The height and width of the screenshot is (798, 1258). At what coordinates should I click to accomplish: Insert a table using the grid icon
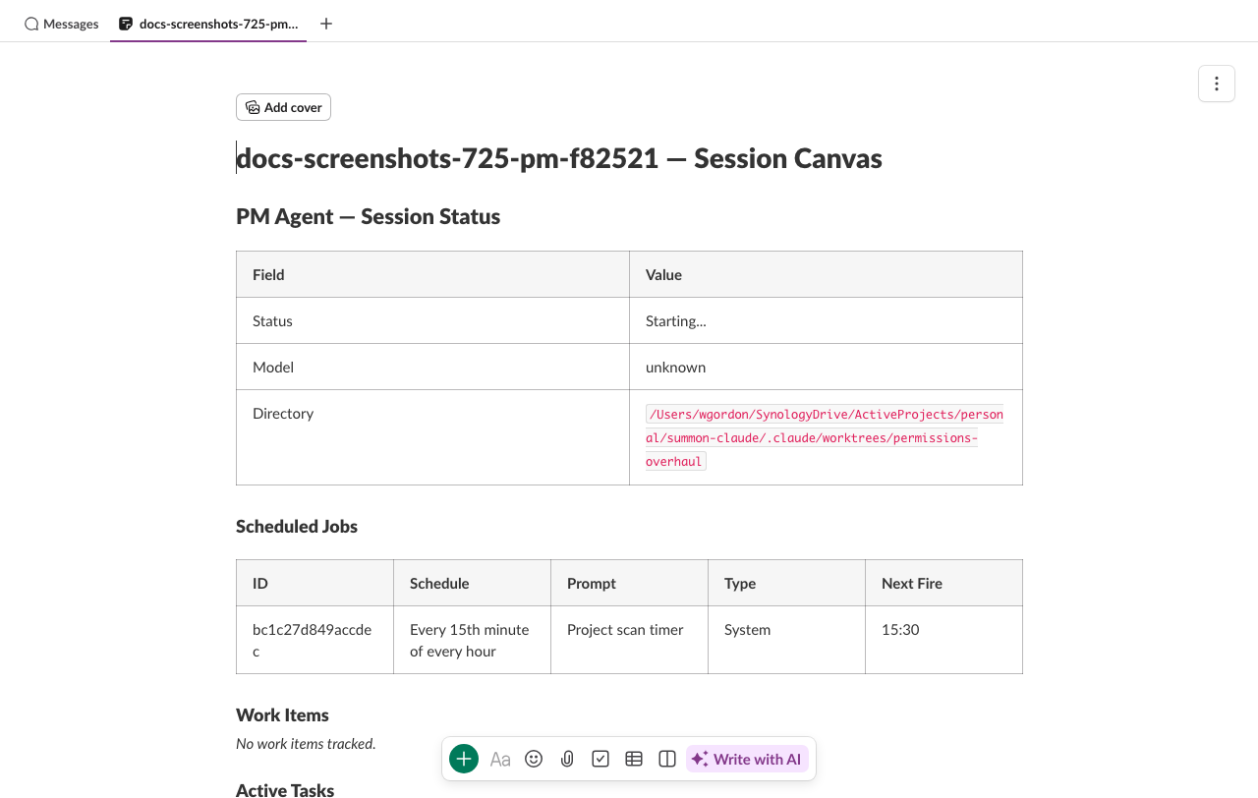click(x=634, y=759)
